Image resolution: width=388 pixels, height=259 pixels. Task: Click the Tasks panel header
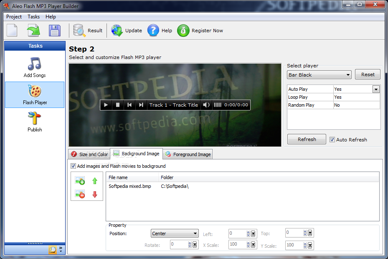tap(35, 46)
